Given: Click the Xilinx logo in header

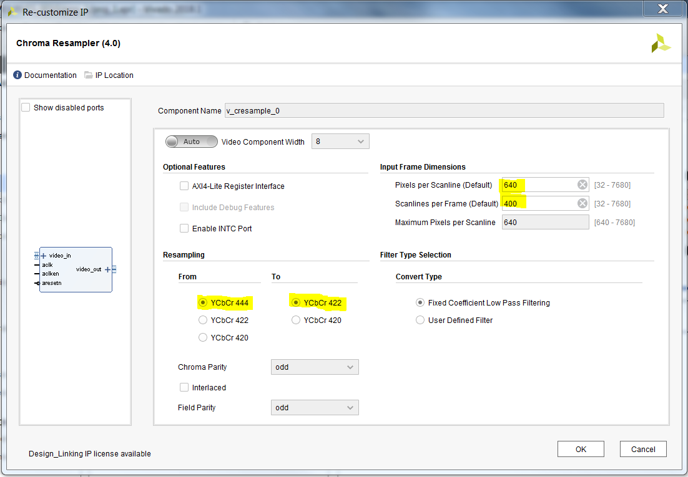Looking at the screenshot, I should [661, 44].
